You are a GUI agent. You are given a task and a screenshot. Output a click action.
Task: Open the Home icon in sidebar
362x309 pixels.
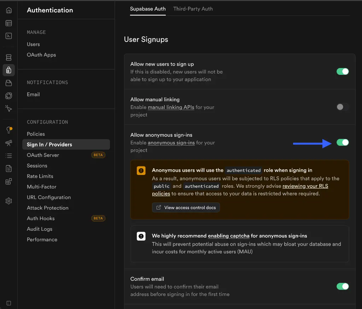pos(9,10)
